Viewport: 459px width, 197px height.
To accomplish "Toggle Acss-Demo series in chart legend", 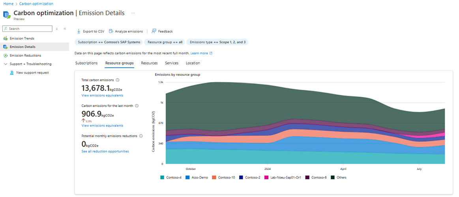I will pyautogui.click(x=197, y=177).
